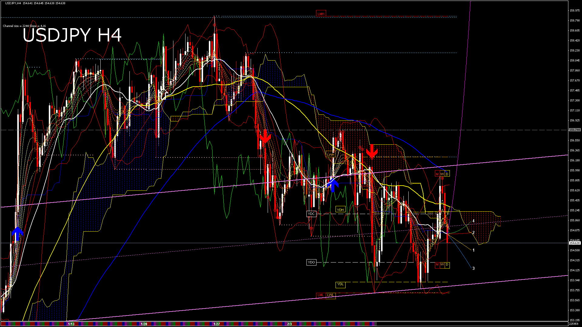Select the LWH level label

[330, 154]
